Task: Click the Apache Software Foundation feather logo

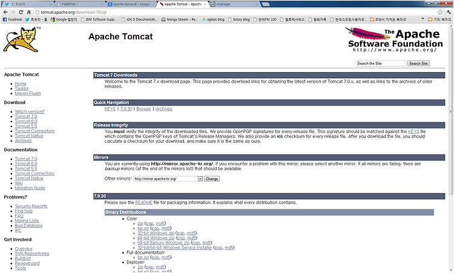Action: tap(394, 39)
